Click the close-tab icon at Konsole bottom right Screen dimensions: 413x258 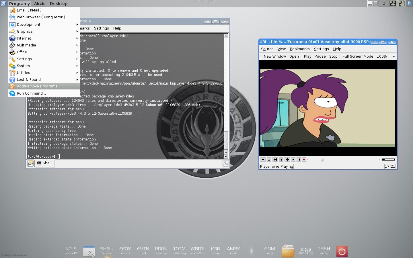coord(226,163)
